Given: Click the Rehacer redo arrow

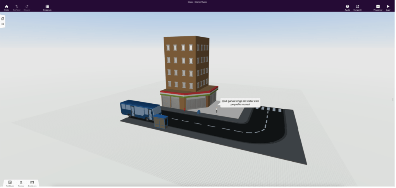Looking at the screenshot, I should click(x=27, y=7).
